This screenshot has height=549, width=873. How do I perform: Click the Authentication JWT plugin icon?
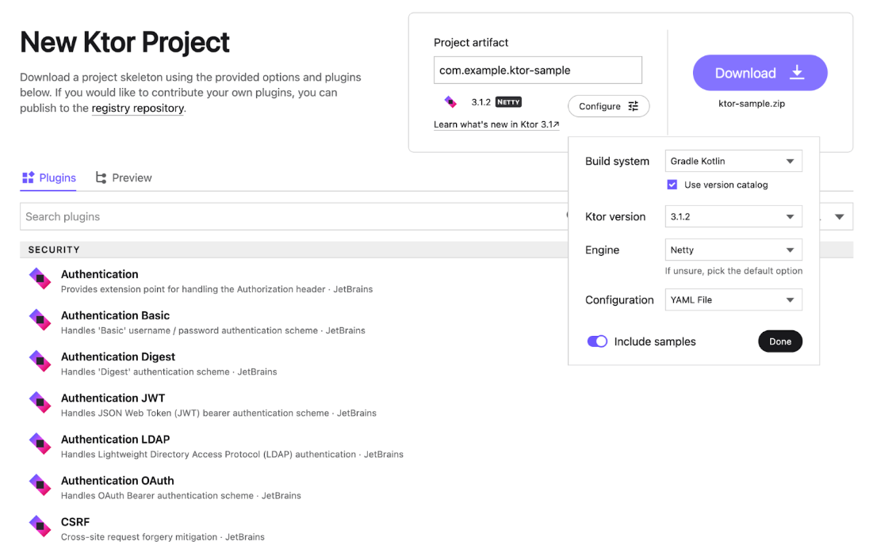pos(40,402)
